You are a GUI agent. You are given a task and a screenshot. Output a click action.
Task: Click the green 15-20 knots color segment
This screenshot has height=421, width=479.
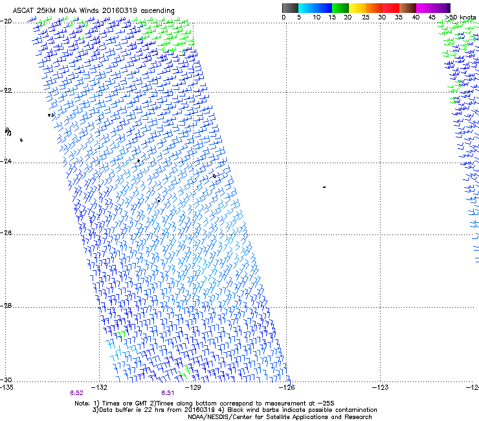(x=340, y=8)
